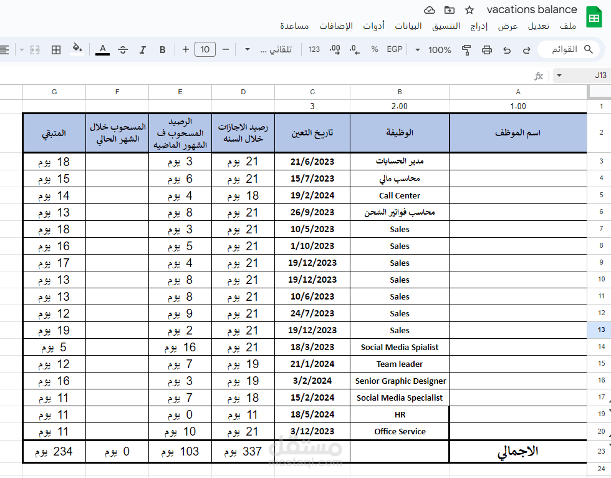Format as percent
This screenshot has height=478, width=611.
click(375, 49)
